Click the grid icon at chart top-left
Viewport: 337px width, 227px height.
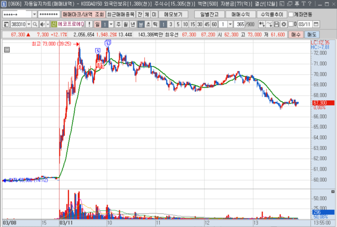(x=7, y=50)
